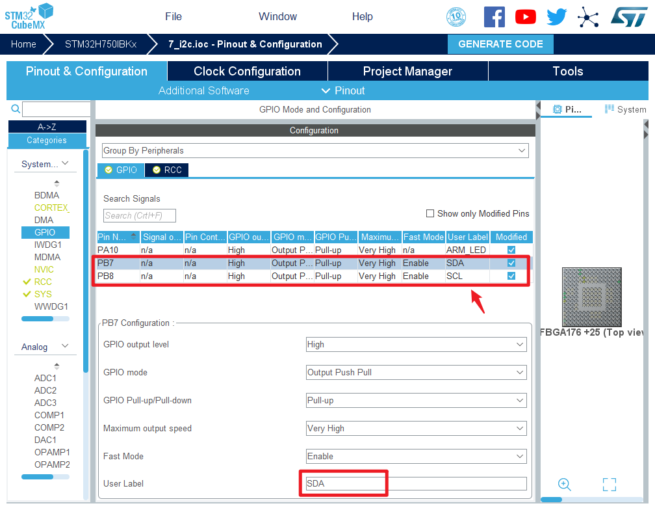Select A->Z sorting button
Screen dimensions: 655x510
click(47, 127)
